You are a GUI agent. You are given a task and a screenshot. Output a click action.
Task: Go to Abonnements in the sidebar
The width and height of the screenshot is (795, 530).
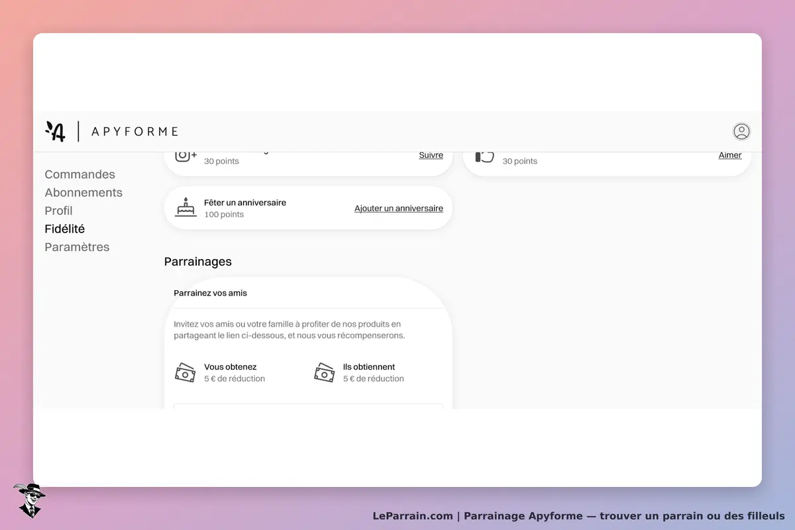tap(83, 192)
